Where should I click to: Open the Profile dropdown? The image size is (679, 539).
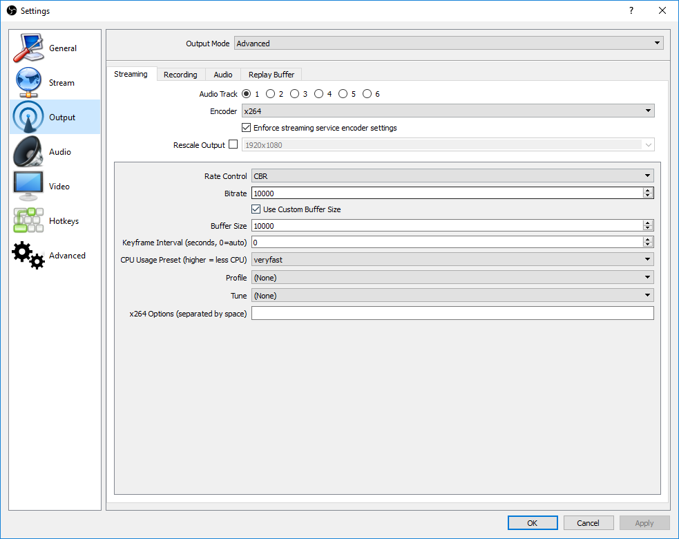[452, 277]
